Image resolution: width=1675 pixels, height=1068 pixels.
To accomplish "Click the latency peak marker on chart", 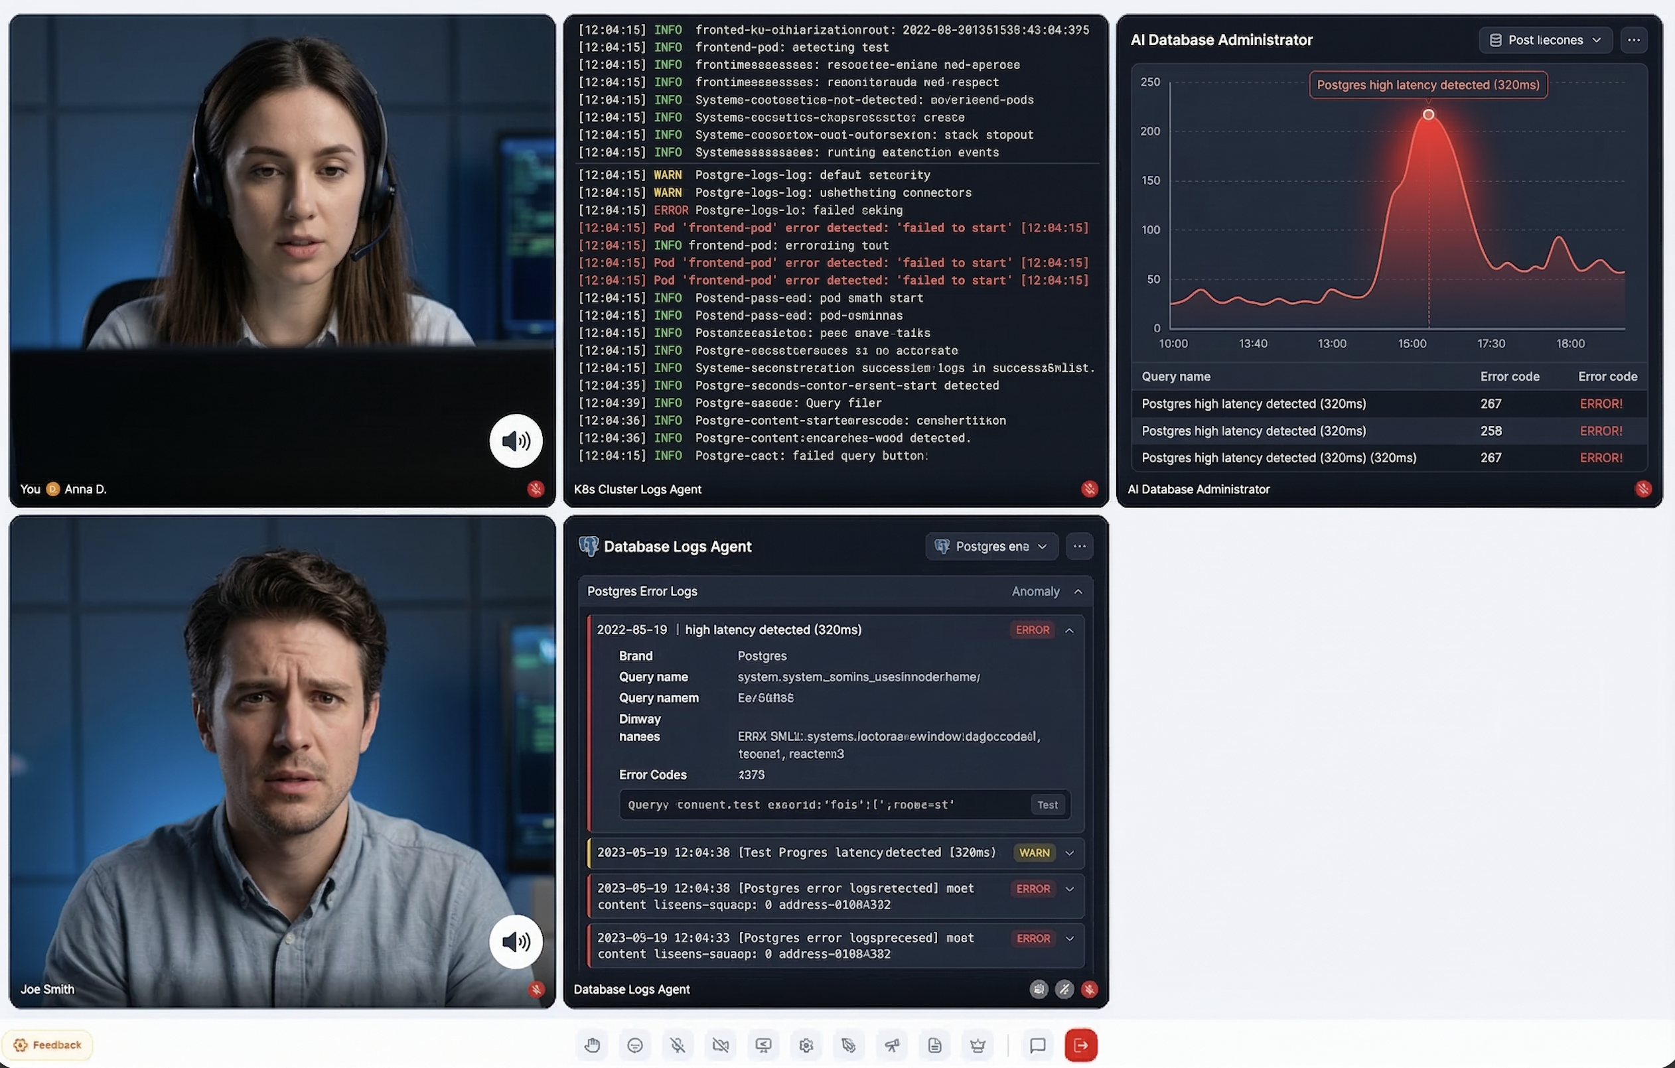I will pyautogui.click(x=1428, y=115).
